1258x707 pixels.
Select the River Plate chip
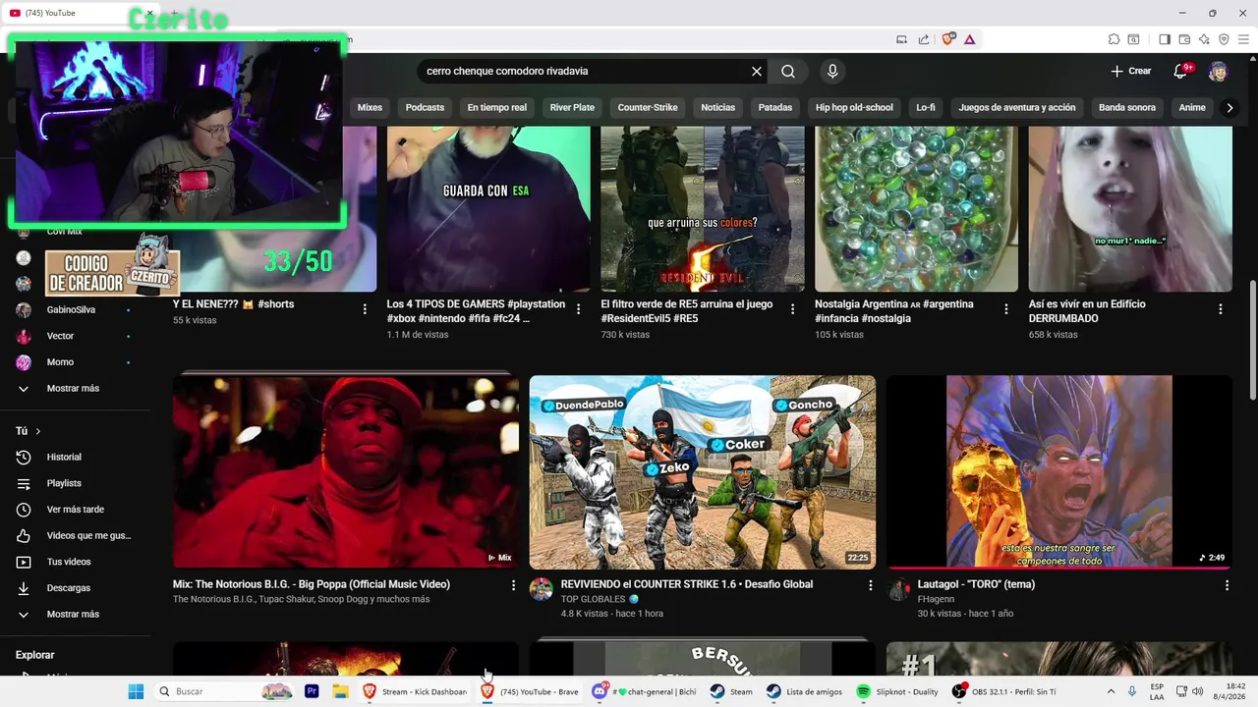coord(572,107)
